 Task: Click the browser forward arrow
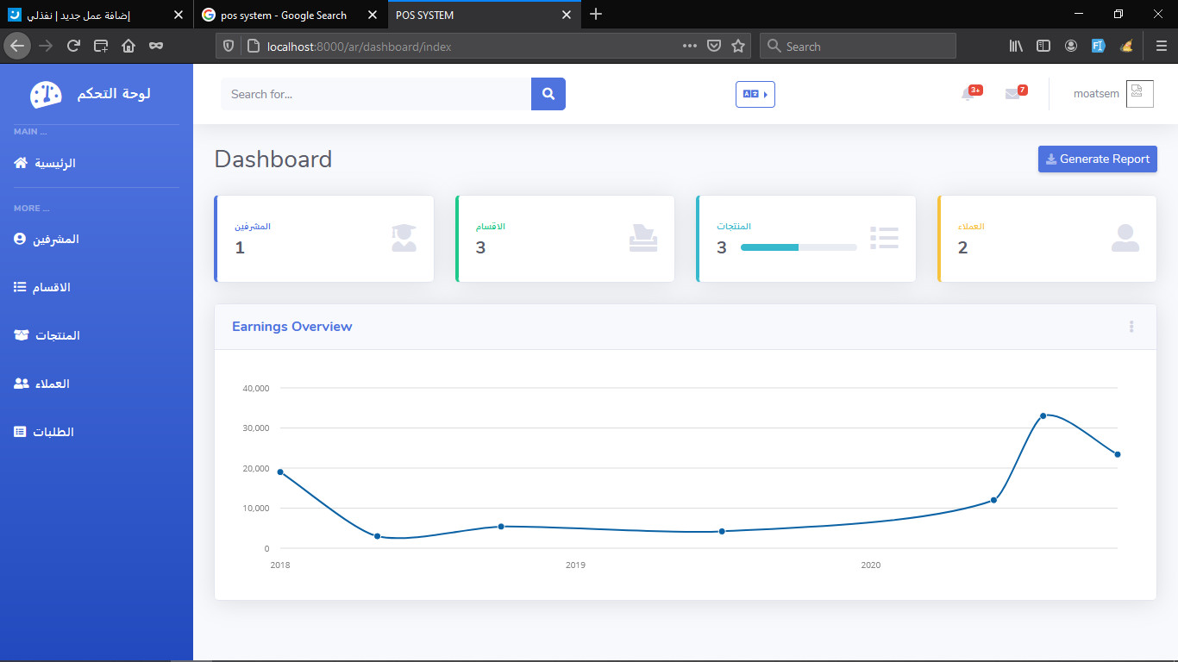click(46, 46)
